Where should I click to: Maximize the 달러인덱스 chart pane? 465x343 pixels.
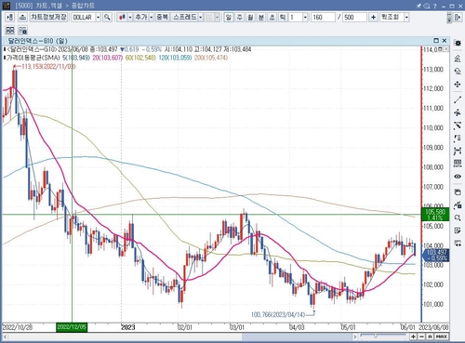click(436, 41)
